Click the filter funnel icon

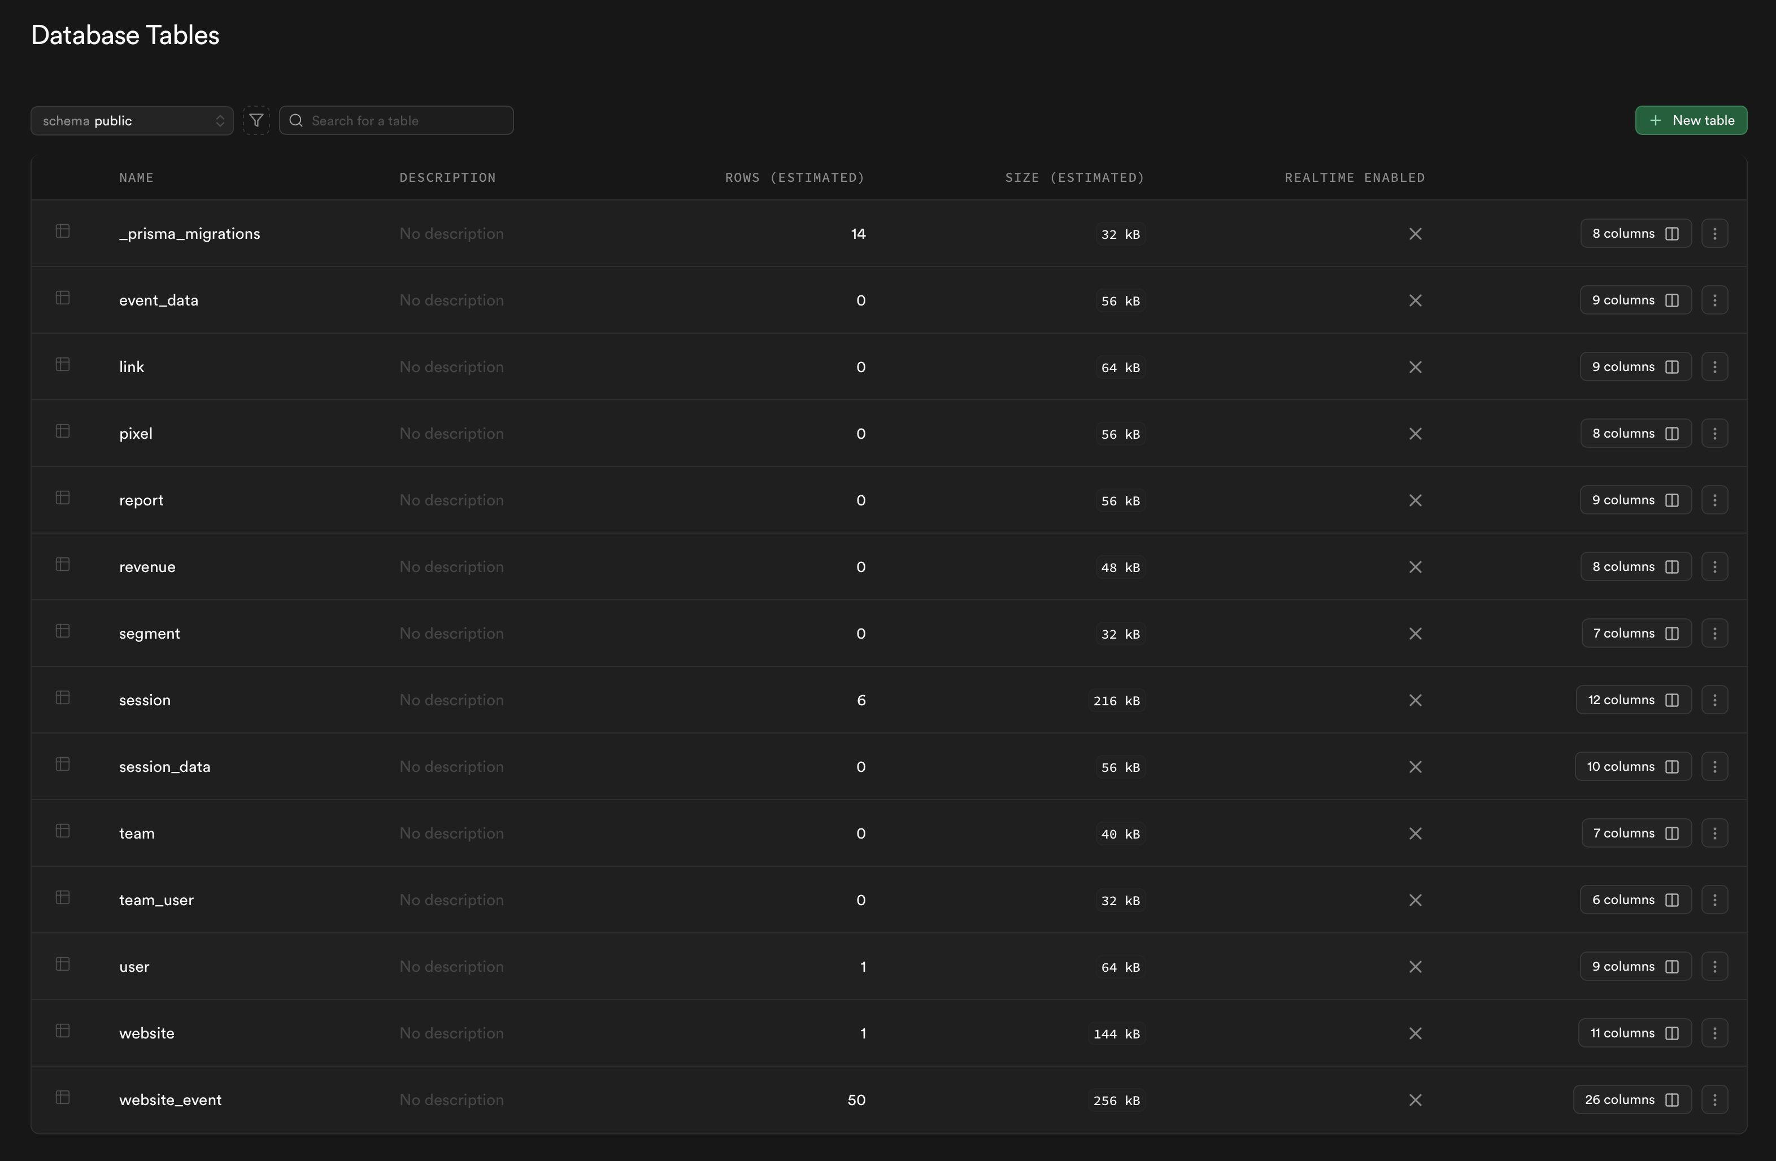(x=256, y=120)
